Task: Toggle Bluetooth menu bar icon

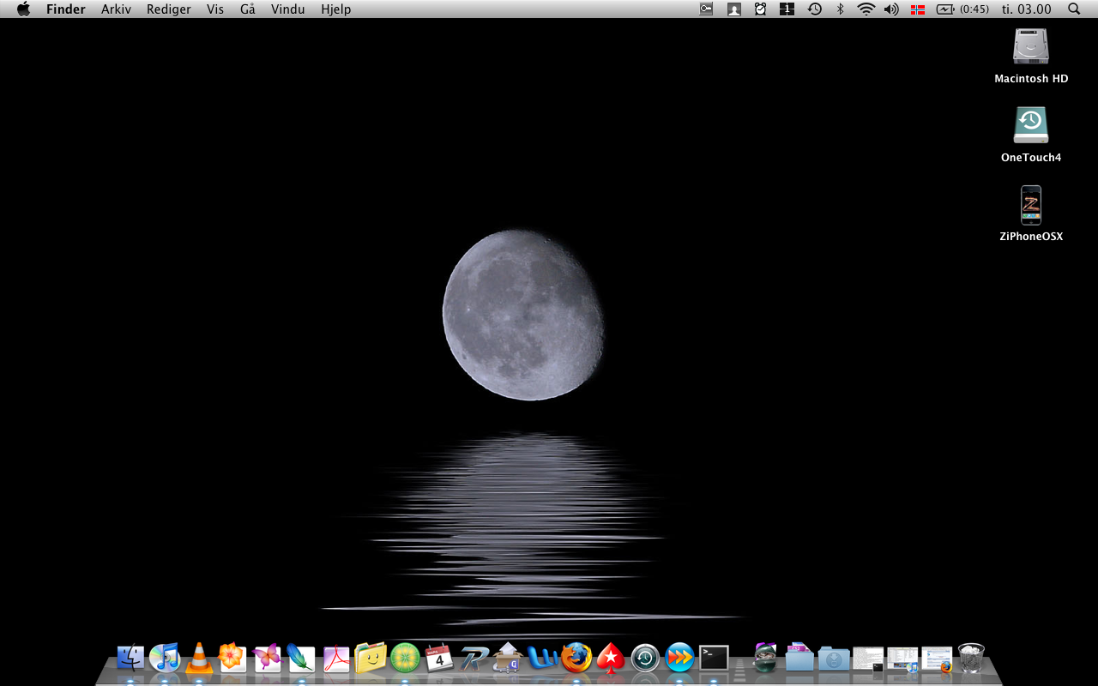Action: 841,9
